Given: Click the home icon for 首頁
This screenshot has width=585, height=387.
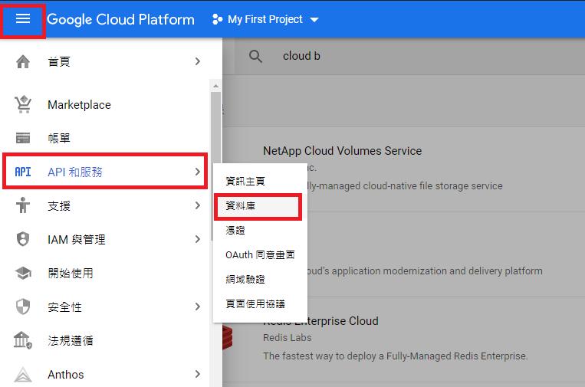Looking at the screenshot, I should (x=23, y=61).
